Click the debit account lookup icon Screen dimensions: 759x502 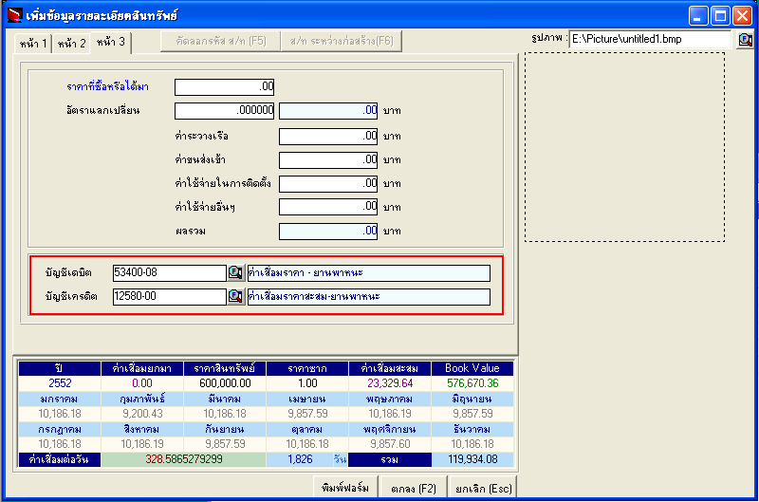[235, 273]
